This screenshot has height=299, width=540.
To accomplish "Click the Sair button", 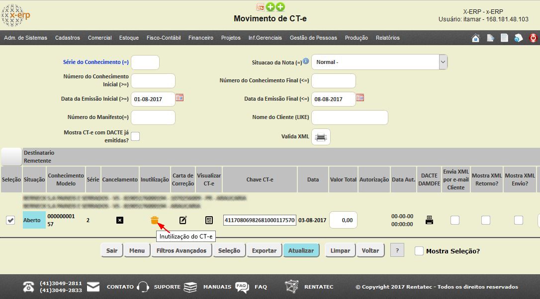I will (112, 250).
